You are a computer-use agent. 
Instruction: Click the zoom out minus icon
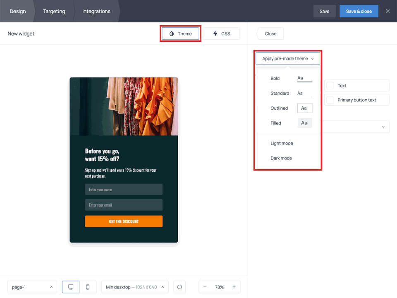(205, 287)
